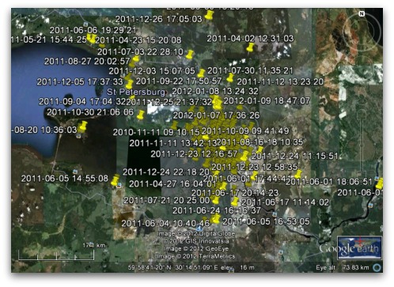Click the 2011-12-24 11:15:51 placemark label
Viewport: 394px width, 287px height.
click(x=294, y=156)
